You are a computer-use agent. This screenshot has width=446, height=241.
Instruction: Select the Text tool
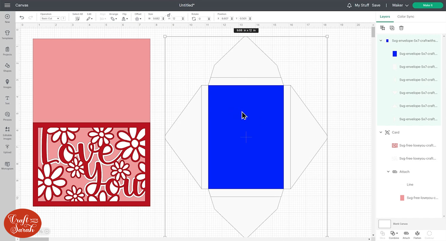coord(7,100)
